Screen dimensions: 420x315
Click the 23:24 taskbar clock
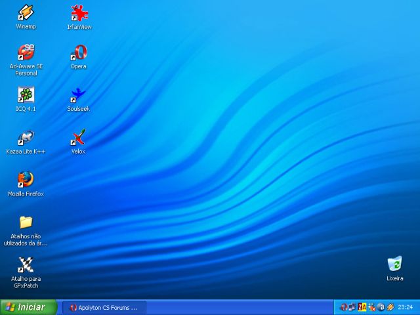coord(406,307)
